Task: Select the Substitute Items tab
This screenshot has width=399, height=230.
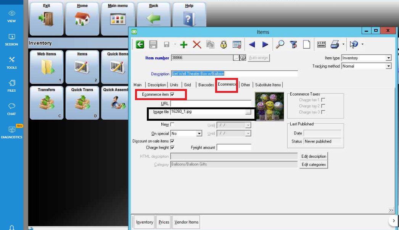Action: coord(268,85)
